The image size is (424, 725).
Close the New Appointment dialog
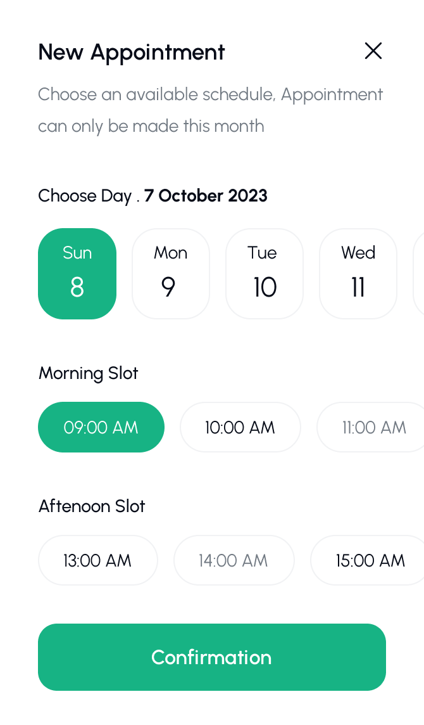(x=373, y=51)
